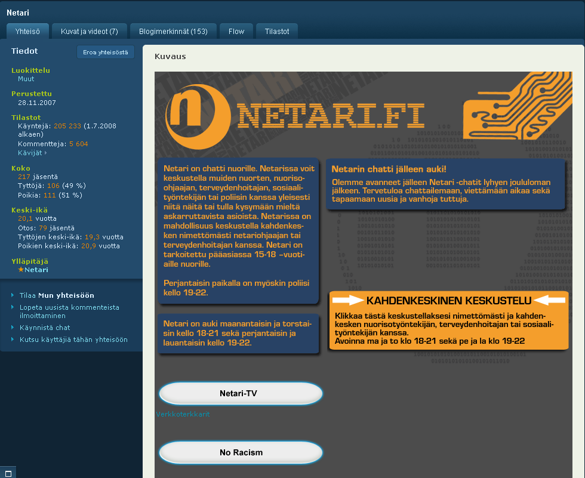Click the "Tyttöjä: 106 (49 %)" line
Image resolution: width=585 pixels, height=478 pixels.
click(x=52, y=186)
